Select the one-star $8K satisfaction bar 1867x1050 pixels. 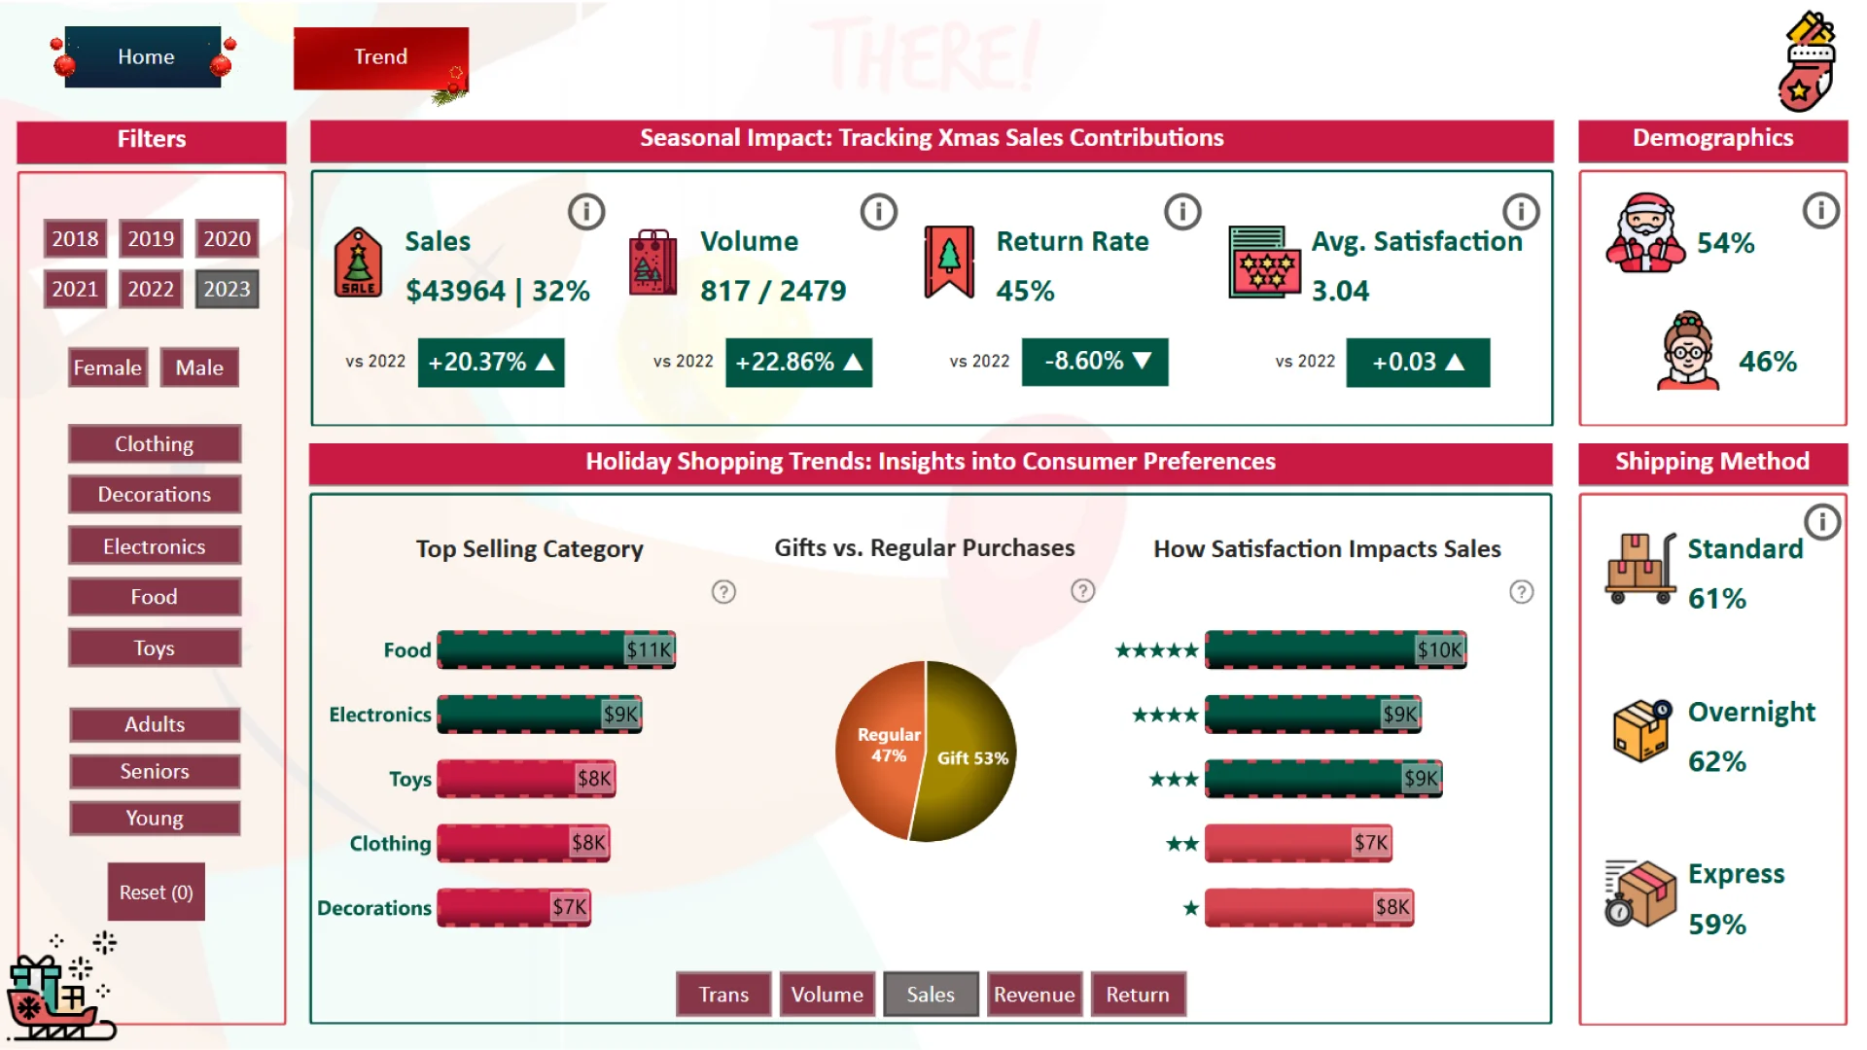coord(1310,907)
